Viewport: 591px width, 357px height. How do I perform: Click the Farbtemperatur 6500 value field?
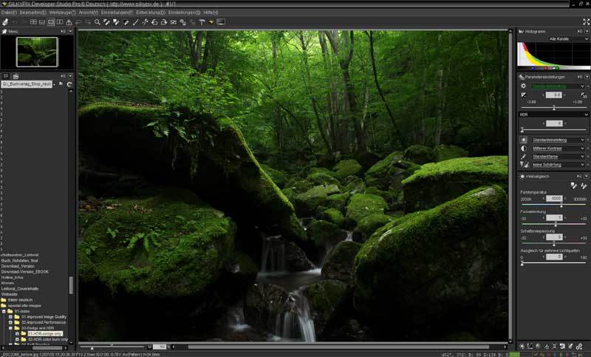click(x=554, y=198)
